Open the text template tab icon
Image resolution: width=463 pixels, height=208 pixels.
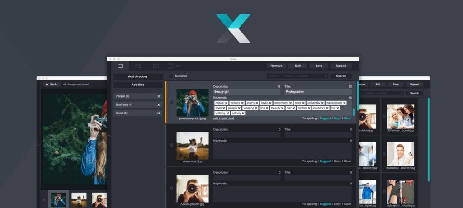click(x=156, y=66)
